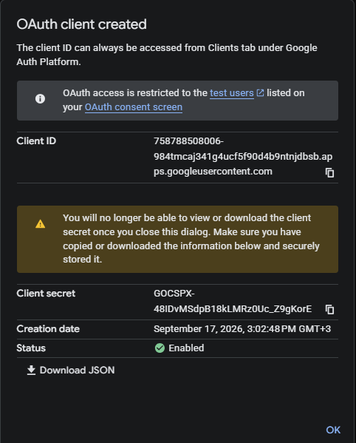Open the test users link
This screenshot has width=356, height=443.
tap(232, 93)
